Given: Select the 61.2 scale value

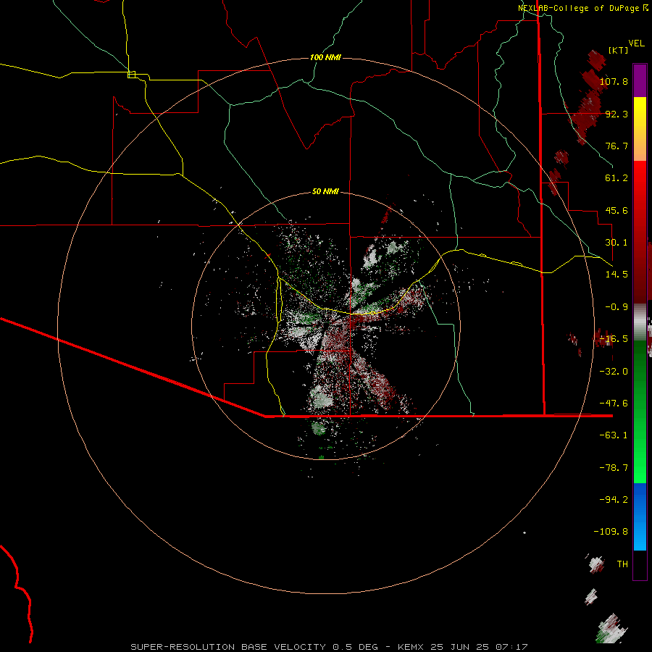Looking at the screenshot, I should (617, 178).
